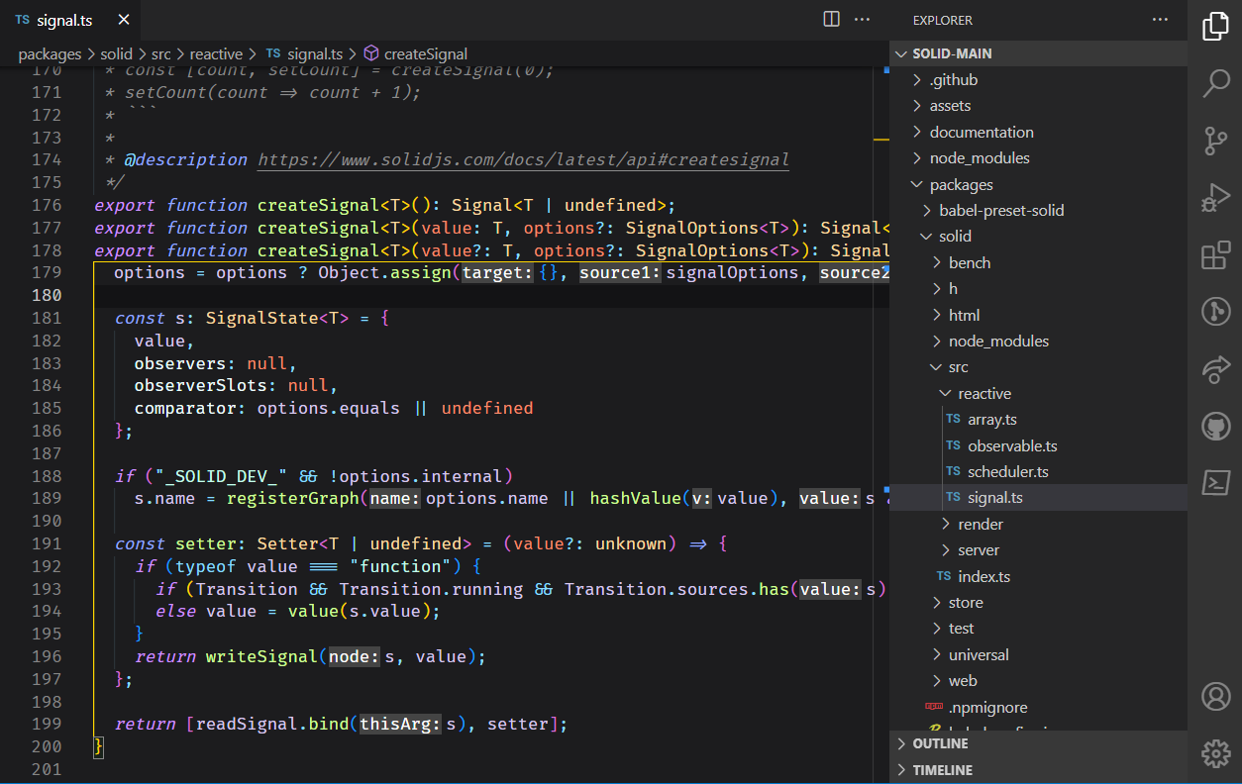Close the signal.ts editor tab
Screen dimensions: 1242x784
click(x=123, y=20)
